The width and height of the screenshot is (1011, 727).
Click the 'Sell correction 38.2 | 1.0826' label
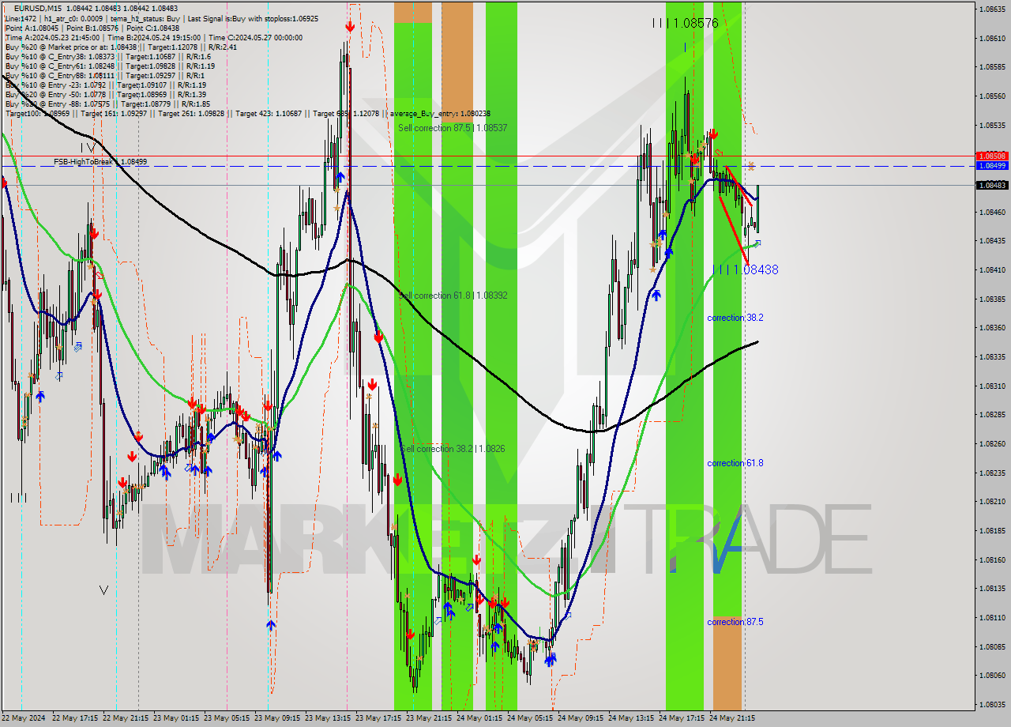coord(453,448)
